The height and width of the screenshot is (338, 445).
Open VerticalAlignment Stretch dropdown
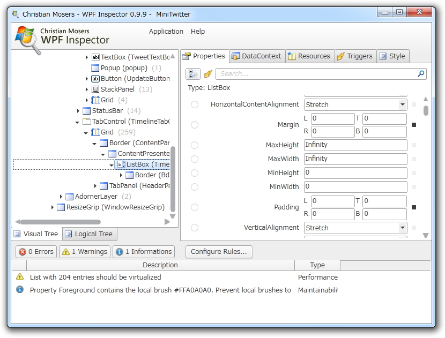pos(402,228)
